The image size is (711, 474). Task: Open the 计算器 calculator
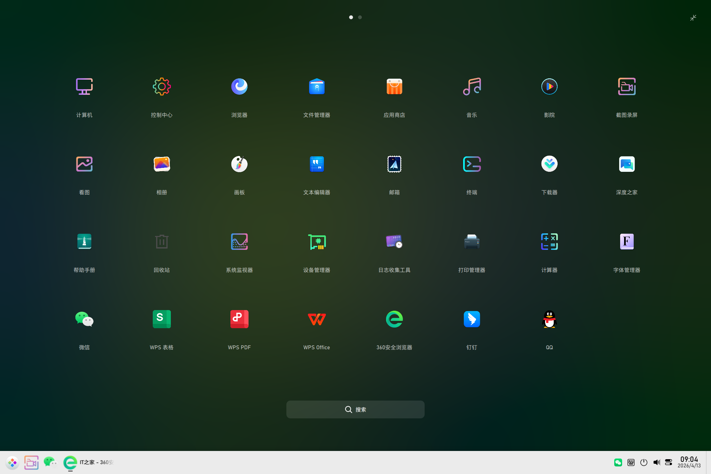(x=549, y=241)
